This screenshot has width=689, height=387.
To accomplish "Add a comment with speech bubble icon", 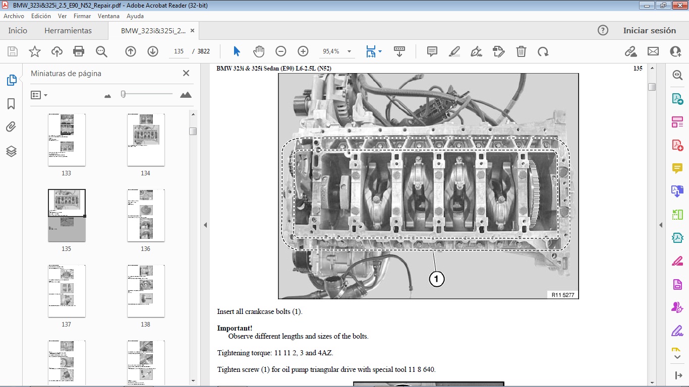I will point(432,51).
